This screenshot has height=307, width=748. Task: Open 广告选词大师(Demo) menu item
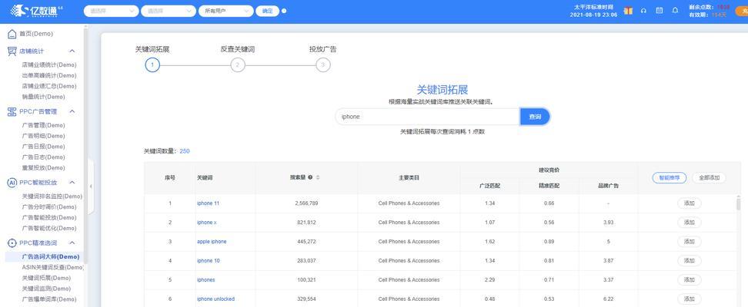pos(51,256)
